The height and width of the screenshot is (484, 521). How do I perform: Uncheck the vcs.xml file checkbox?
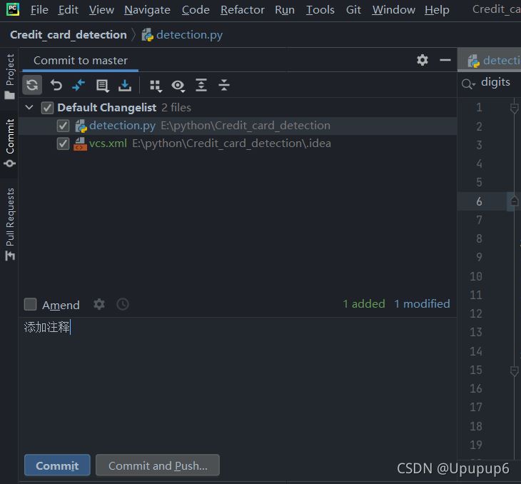pyautogui.click(x=63, y=143)
